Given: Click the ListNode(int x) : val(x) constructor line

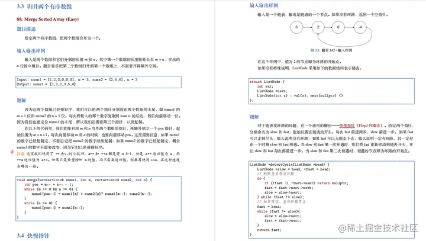Looking at the screenshot, I should pyautogui.click(x=300, y=95).
